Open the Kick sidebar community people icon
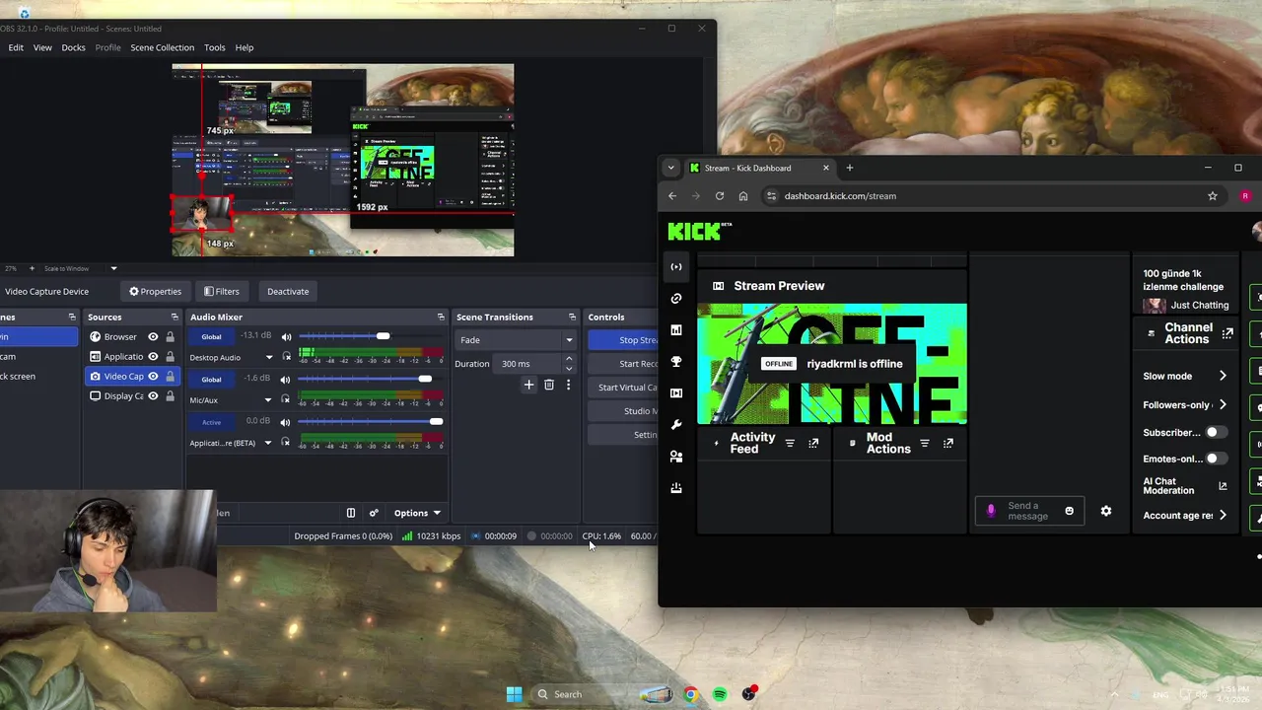Screen dimensions: 1262x710 pos(675,456)
